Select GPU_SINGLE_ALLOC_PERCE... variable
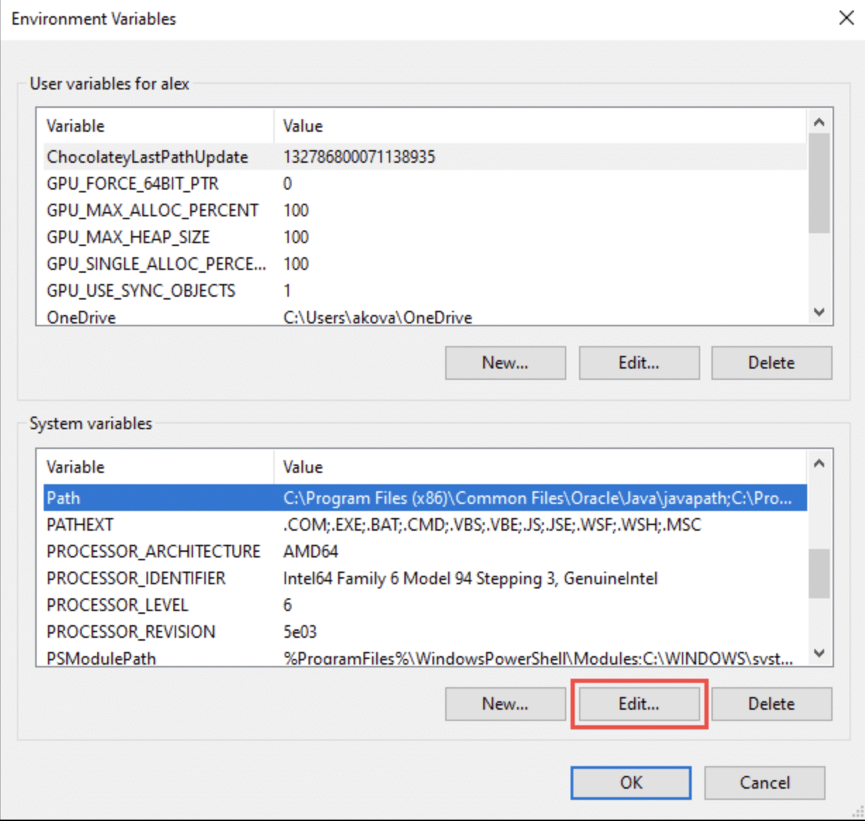Image resolution: width=865 pixels, height=826 pixels. (425, 264)
